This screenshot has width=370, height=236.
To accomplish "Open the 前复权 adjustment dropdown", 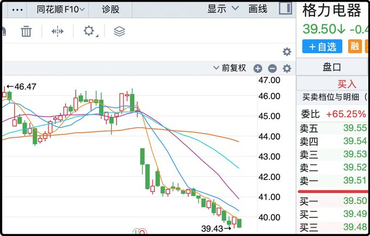I will tap(230, 69).
